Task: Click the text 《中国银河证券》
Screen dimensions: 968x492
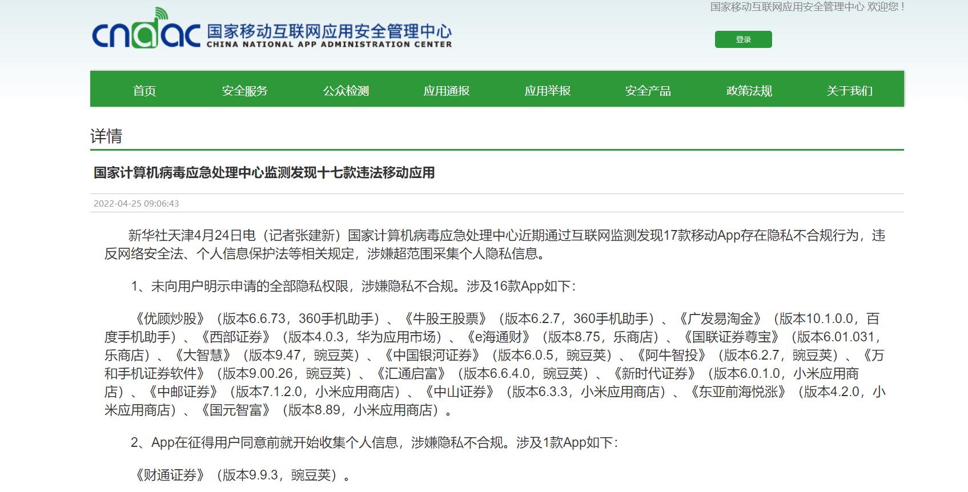Action: (x=432, y=355)
